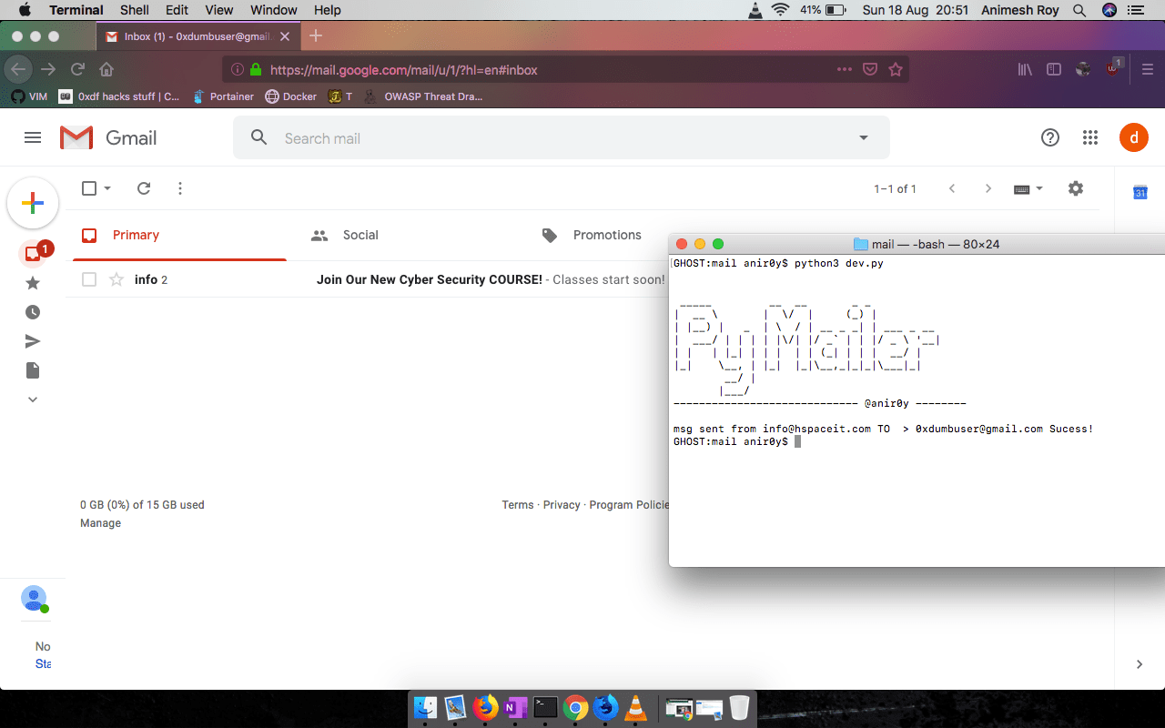Open Gmail settings gear
This screenshot has width=1165, height=728.
click(1075, 188)
